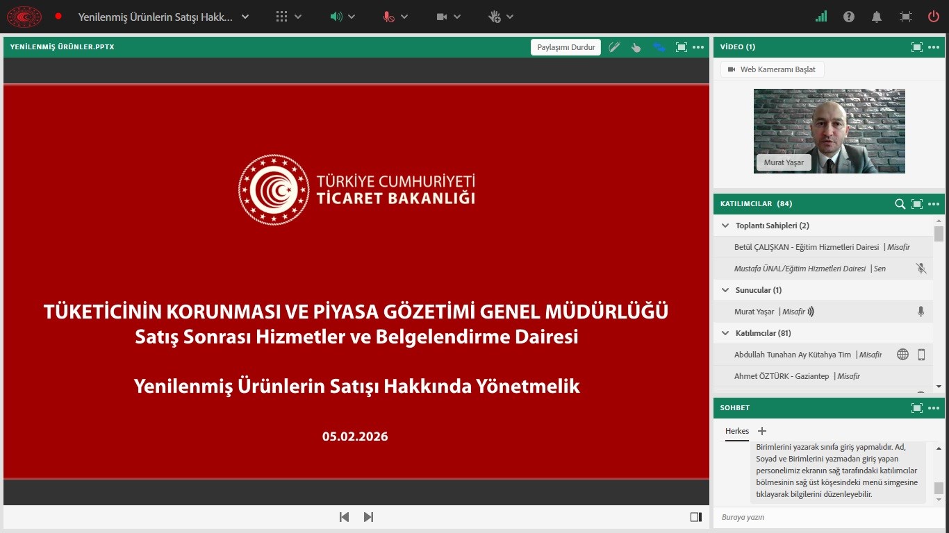Go to the next slide
This screenshot has height=533, width=949.
tap(368, 517)
